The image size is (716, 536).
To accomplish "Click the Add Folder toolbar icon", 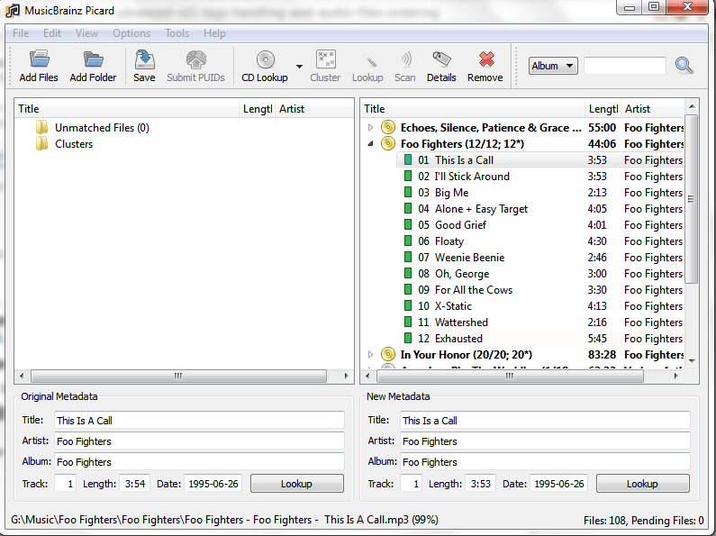I will click(93, 60).
